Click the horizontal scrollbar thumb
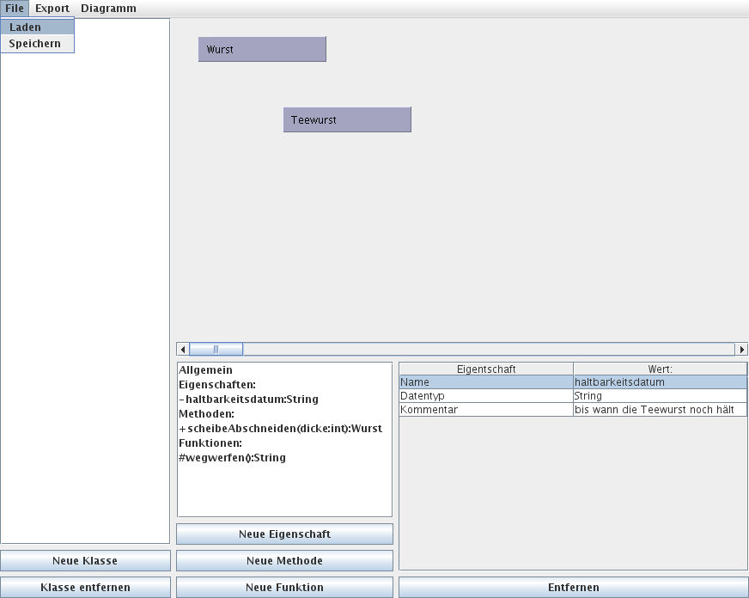The width and height of the screenshot is (749, 598). (216, 350)
